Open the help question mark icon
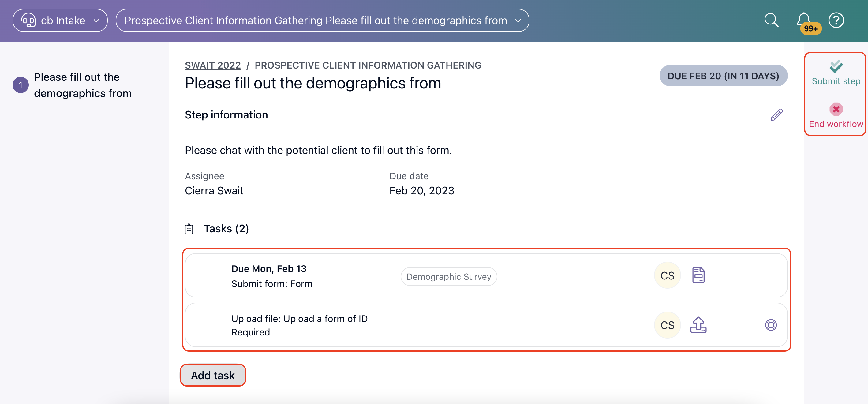The image size is (868, 404). (836, 20)
